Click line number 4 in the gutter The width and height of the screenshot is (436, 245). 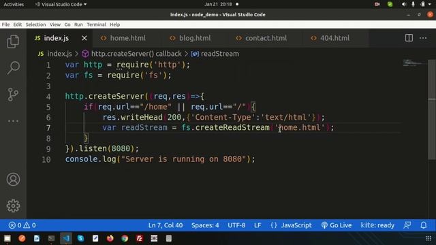[x=48, y=97]
